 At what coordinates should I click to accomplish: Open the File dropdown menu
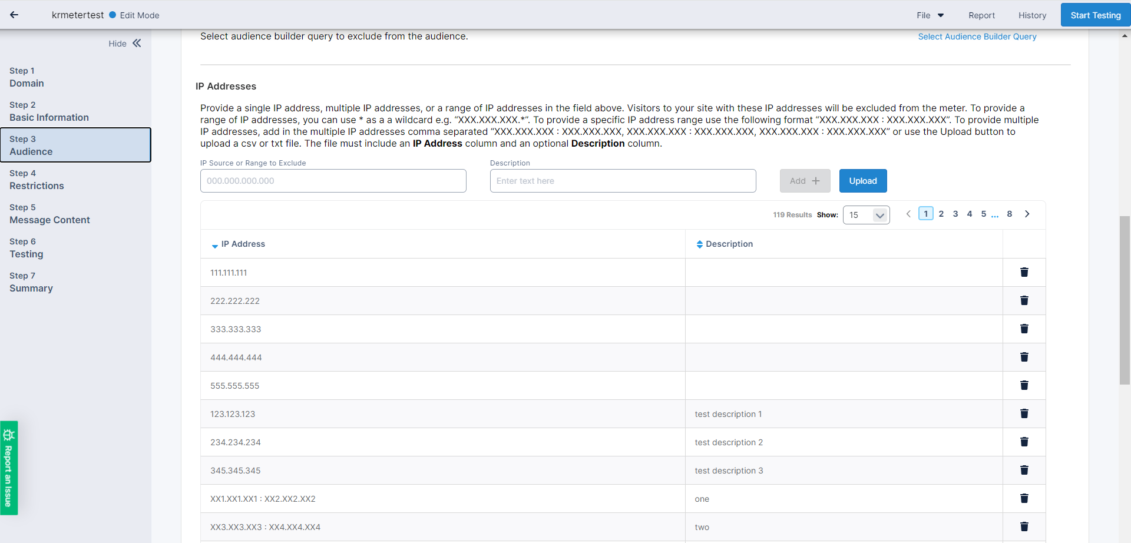coord(930,15)
